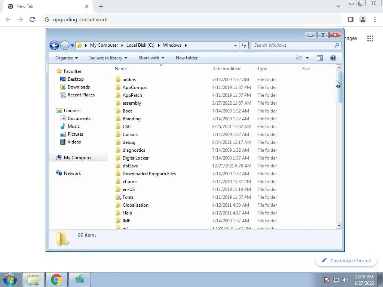Select the assembly folder icon
Viewport: 383px width, 287px height.
(x=118, y=103)
